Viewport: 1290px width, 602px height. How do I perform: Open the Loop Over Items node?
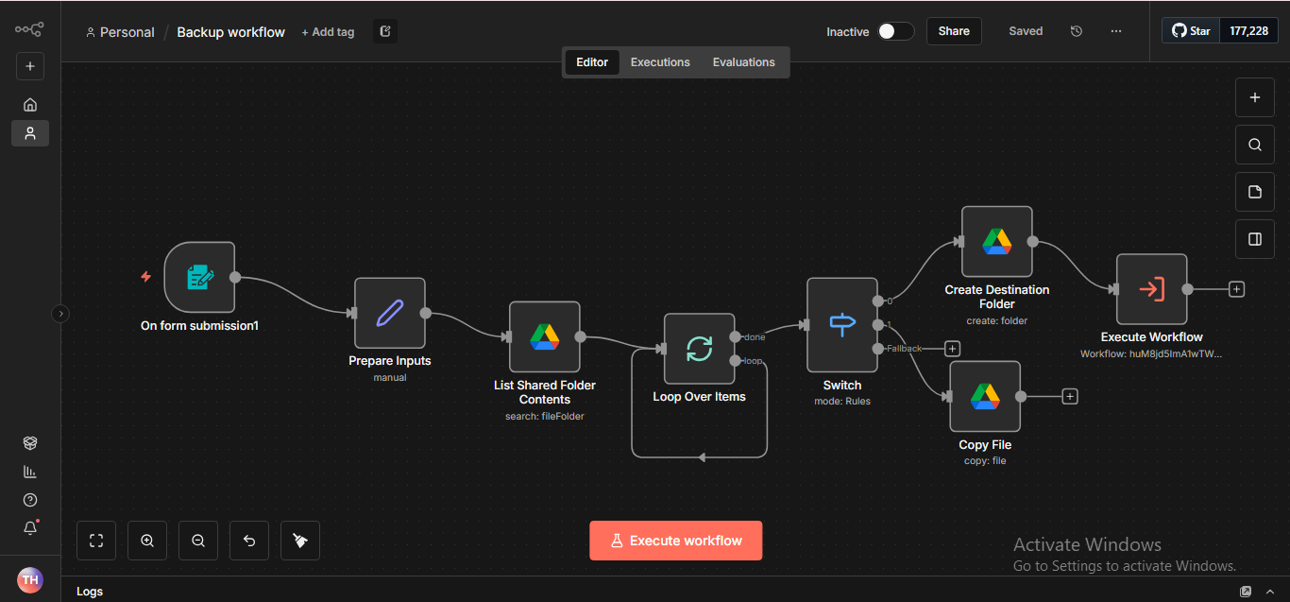pyautogui.click(x=699, y=349)
